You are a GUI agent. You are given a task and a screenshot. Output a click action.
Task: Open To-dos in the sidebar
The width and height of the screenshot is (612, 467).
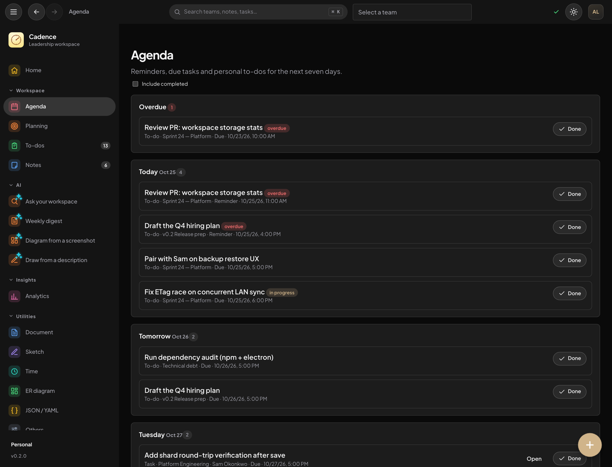[x=59, y=145]
